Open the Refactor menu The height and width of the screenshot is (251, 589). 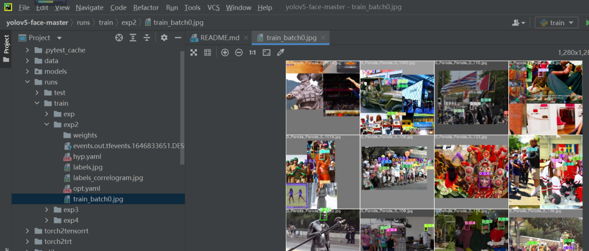coord(146,8)
